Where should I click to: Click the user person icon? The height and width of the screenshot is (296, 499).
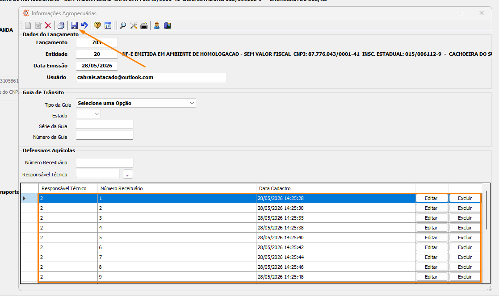point(156,25)
